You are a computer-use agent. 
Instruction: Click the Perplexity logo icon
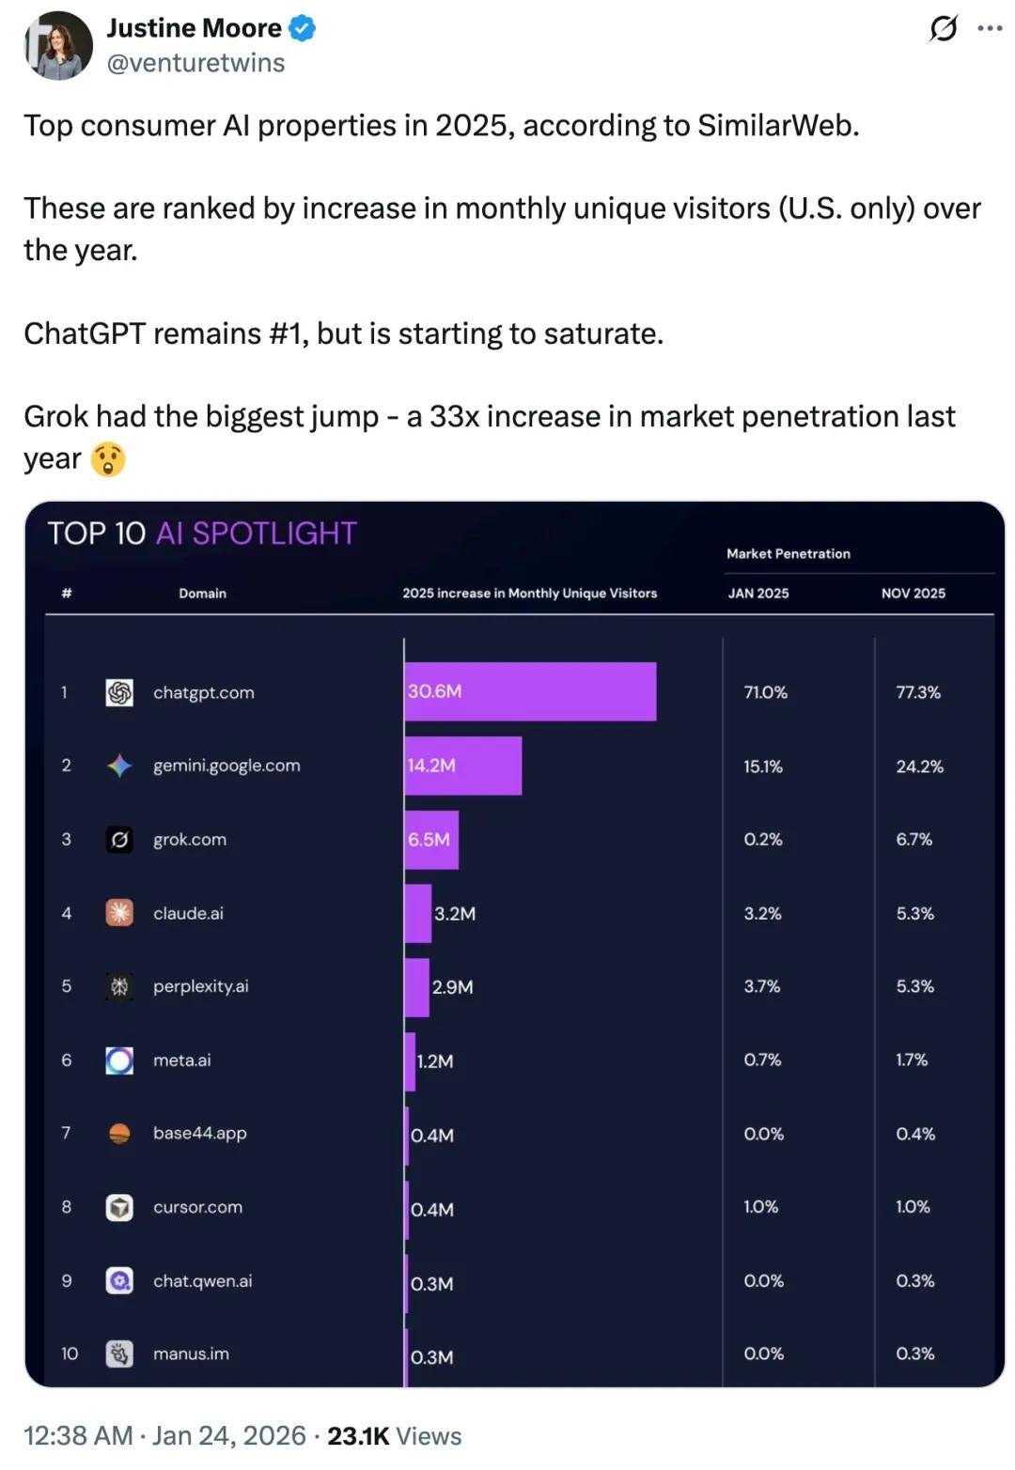click(119, 986)
